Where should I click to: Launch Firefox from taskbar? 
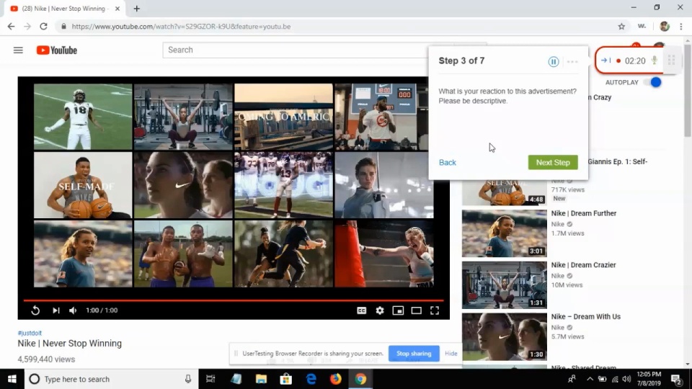point(335,379)
